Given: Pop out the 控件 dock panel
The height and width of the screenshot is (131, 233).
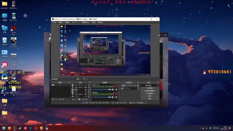Looking at the screenshot, I should click(158, 82).
